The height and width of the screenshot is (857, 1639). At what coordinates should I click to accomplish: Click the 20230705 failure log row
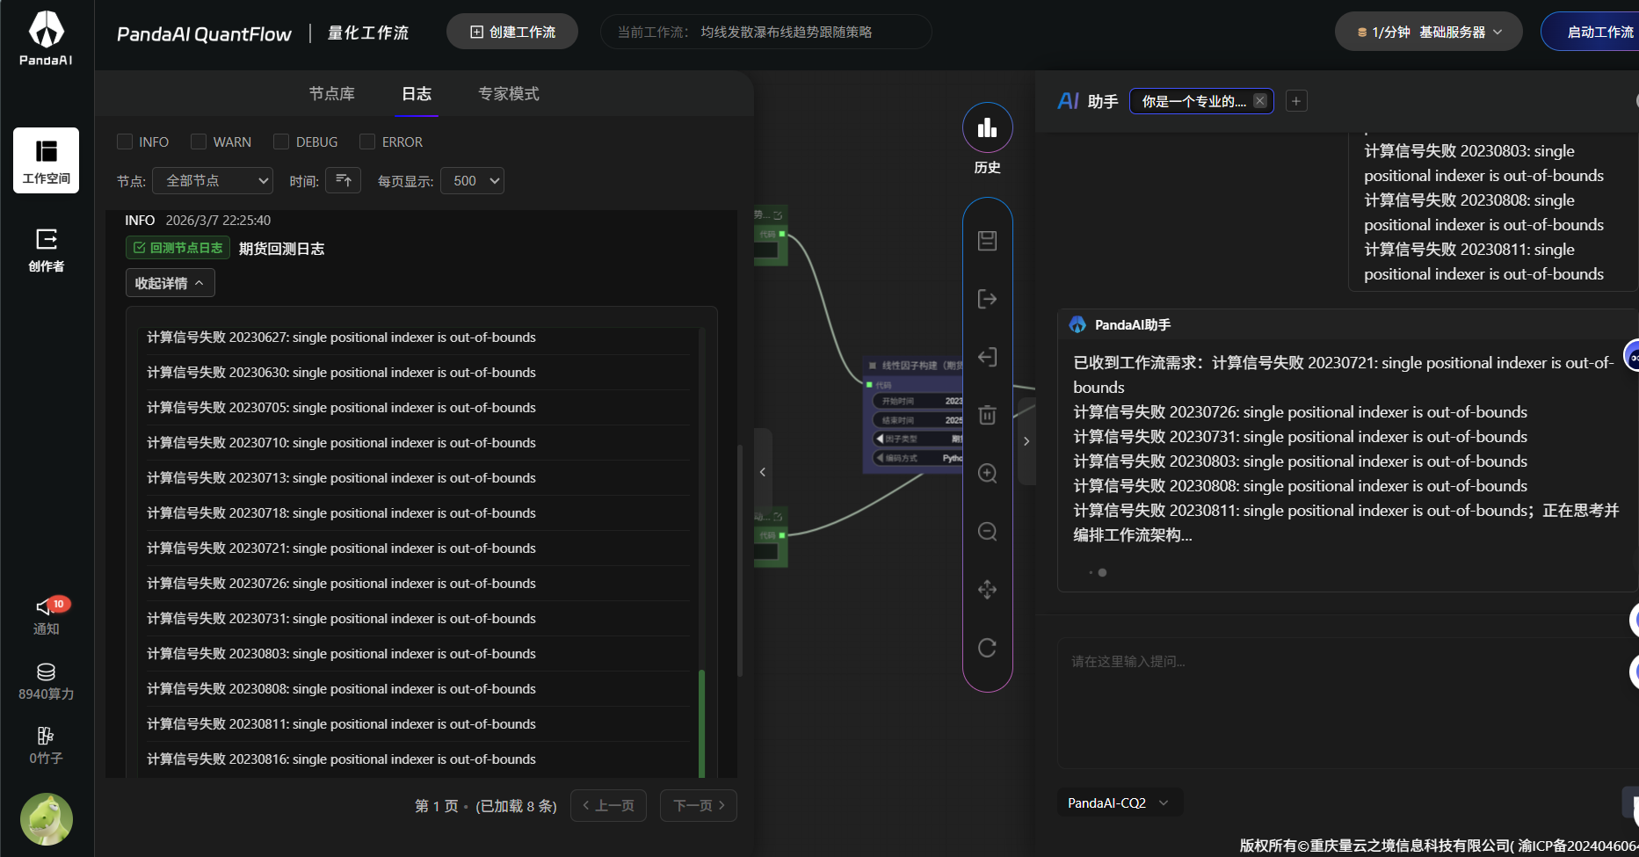click(417, 408)
